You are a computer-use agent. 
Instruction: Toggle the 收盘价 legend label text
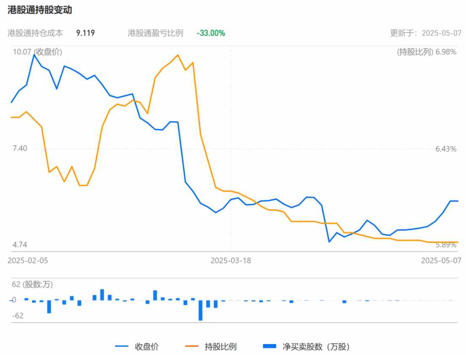click(x=146, y=347)
